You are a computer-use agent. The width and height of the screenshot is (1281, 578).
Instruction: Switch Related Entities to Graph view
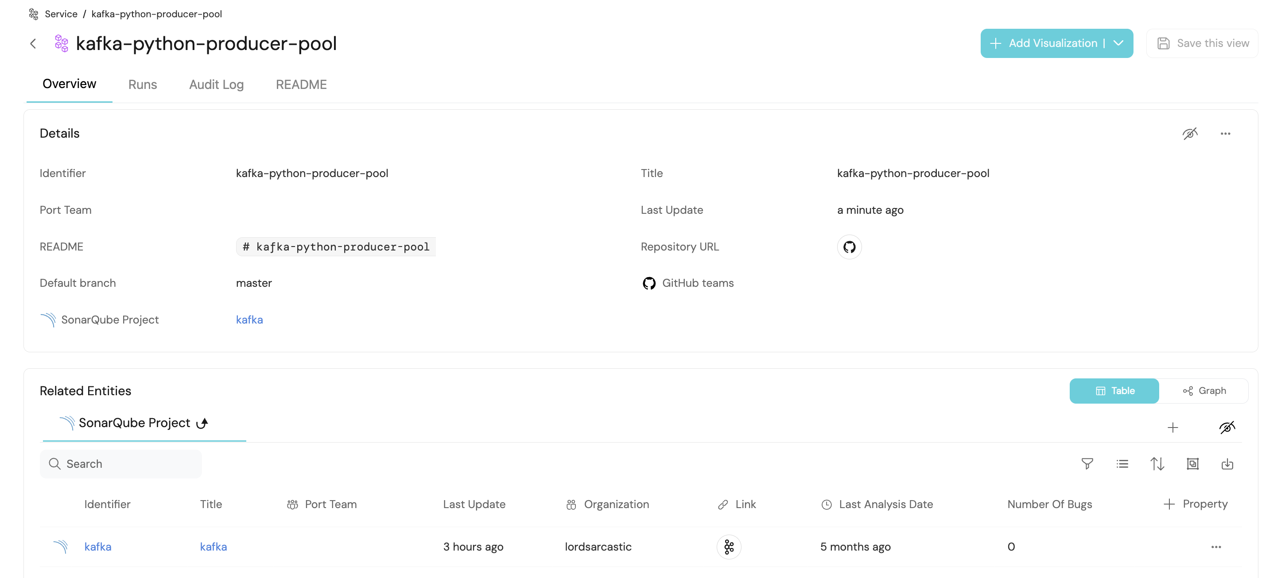[1204, 391]
